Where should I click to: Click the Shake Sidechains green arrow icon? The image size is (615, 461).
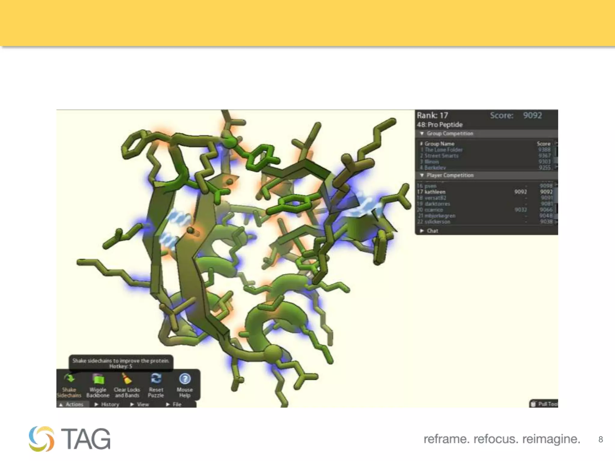(69, 379)
